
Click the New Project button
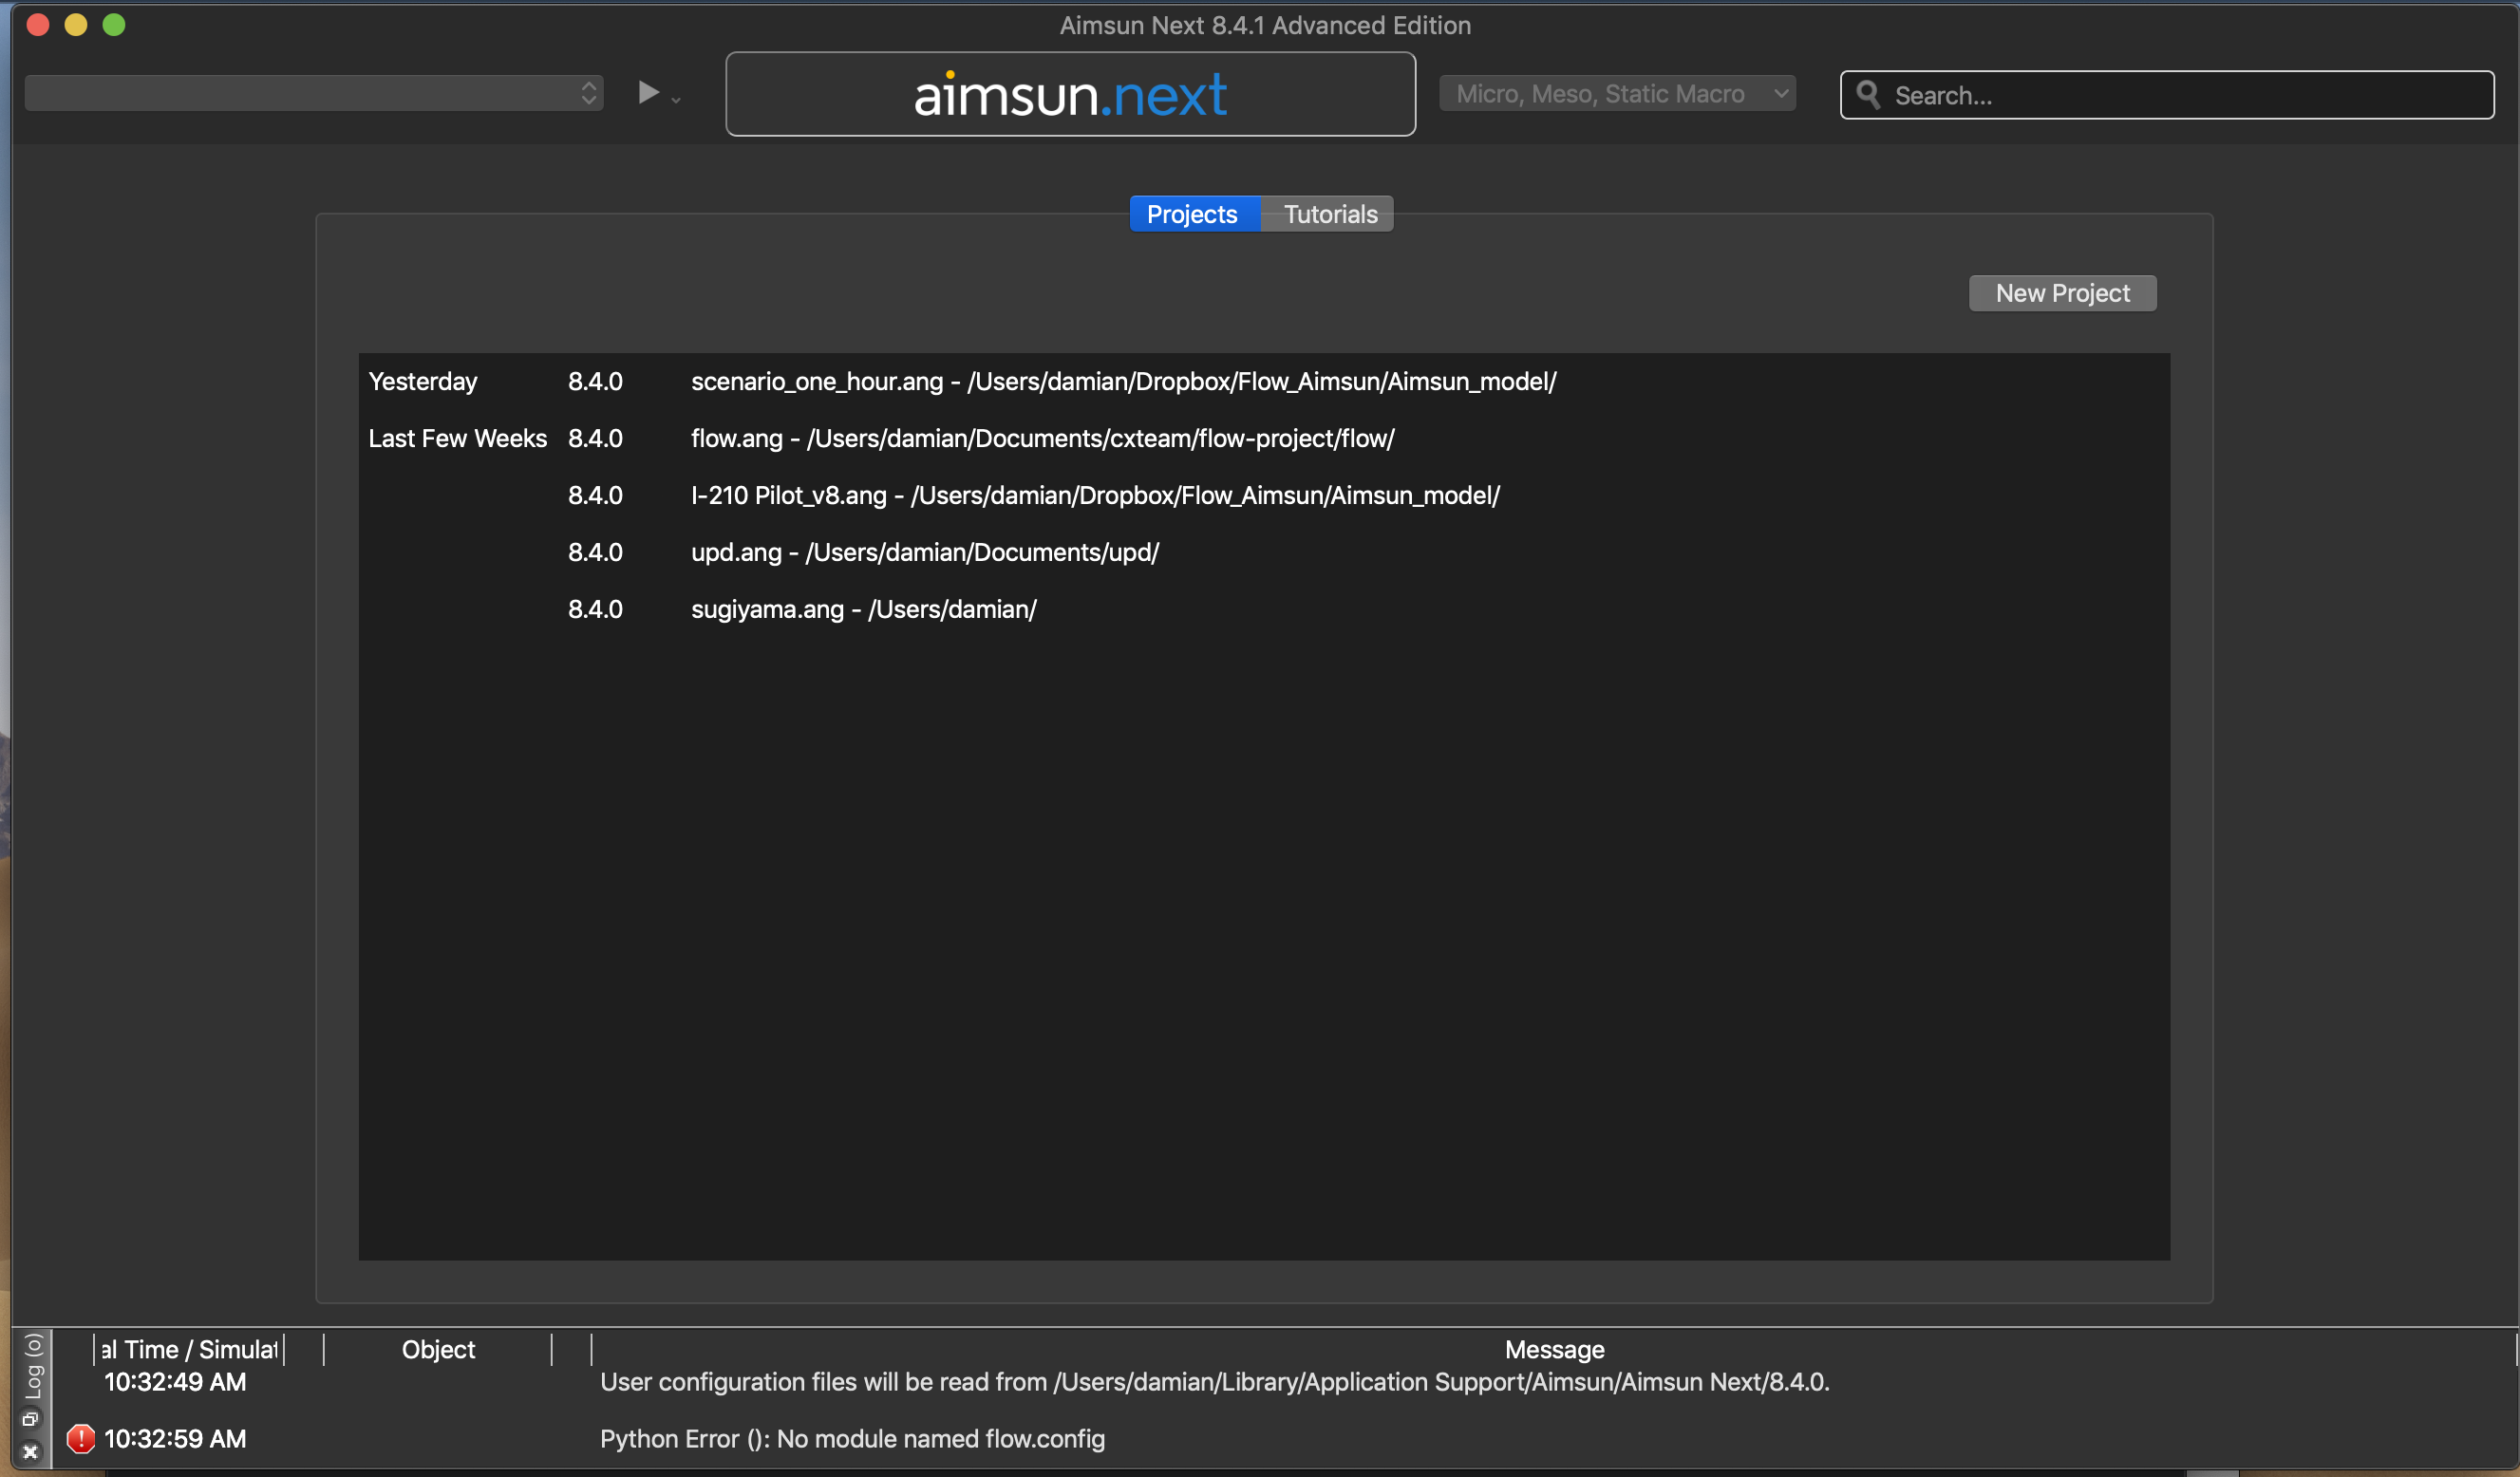click(x=2062, y=292)
